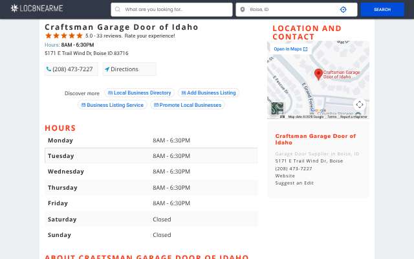Click the Craftsman Garage Door of Idaho heading
The width and height of the screenshot is (414, 259).
coord(122,27)
